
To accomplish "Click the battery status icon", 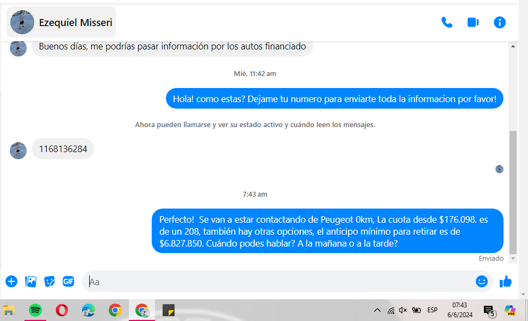I will point(417,310).
